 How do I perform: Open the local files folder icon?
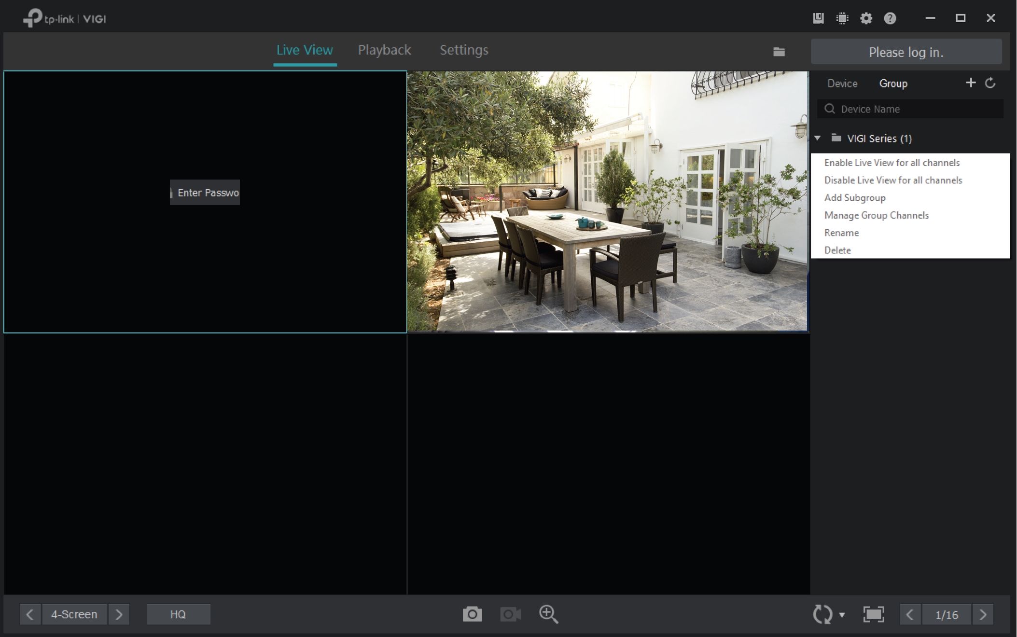(x=779, y=52)
